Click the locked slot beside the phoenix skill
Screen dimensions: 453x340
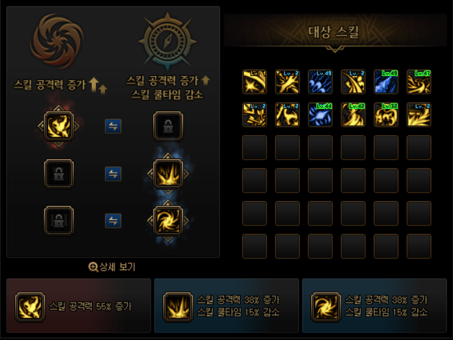[x=168, y=126]
